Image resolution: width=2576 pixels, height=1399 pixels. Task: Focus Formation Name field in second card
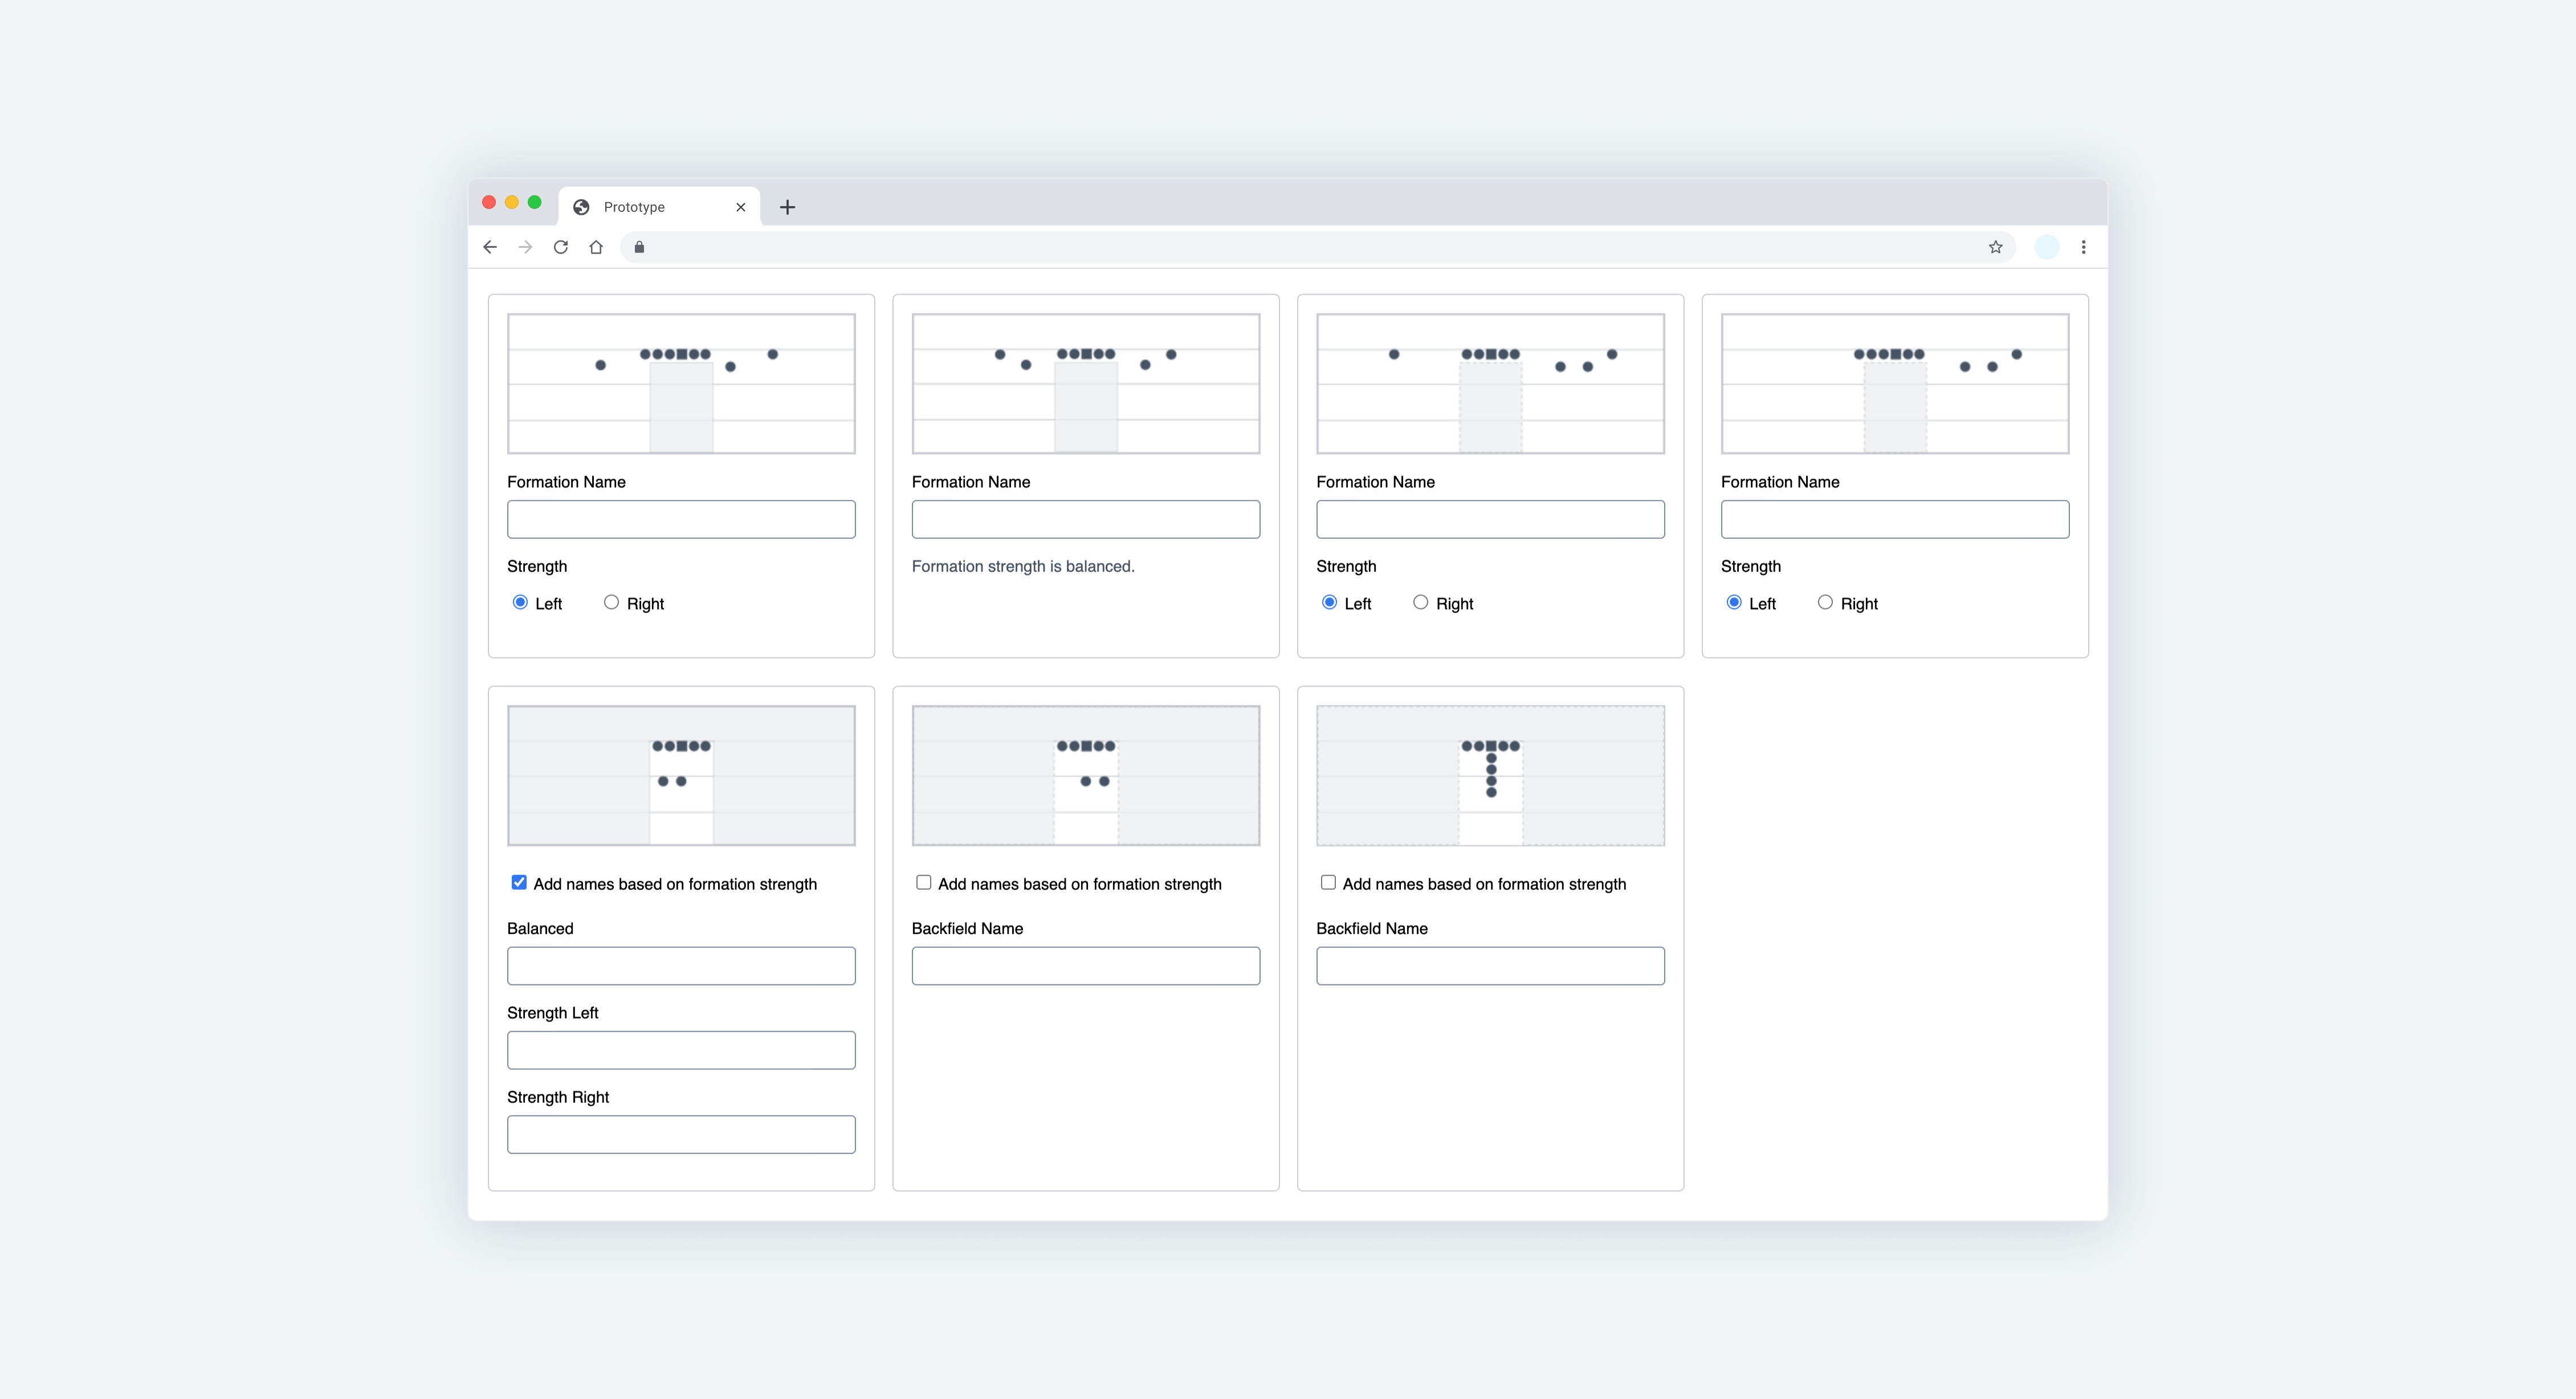[1086, 519]
